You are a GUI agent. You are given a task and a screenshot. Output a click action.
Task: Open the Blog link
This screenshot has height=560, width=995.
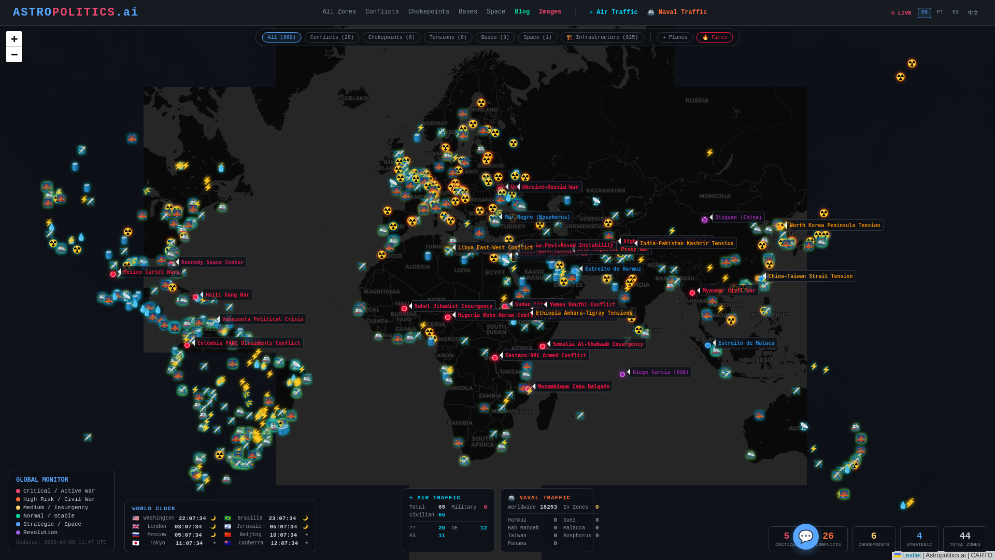tap(522, 12)
